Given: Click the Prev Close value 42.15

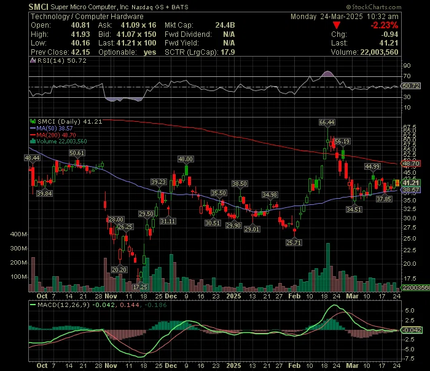Looking at the screenshot, I should [x=80, y=52].
